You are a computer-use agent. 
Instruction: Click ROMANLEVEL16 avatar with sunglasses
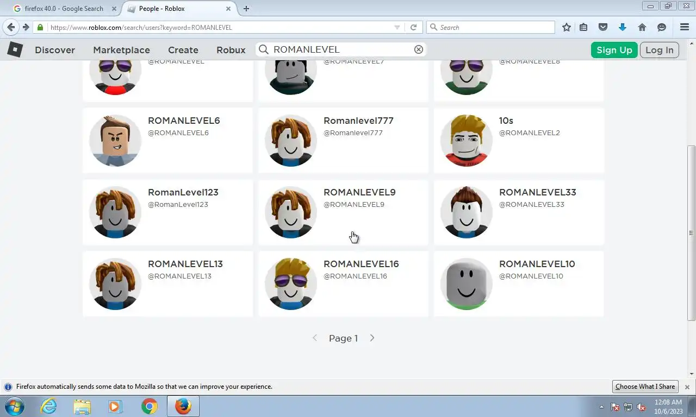[x=291, y=284]
